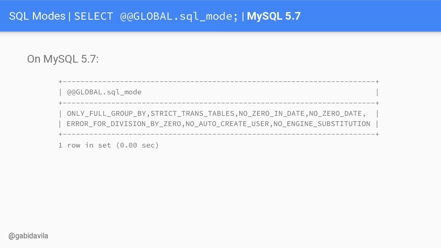Viewport: 441px width, 248px height.
Task: Click the bold 'MySQL 5.7' header text
Action: [x=273, y=16]
